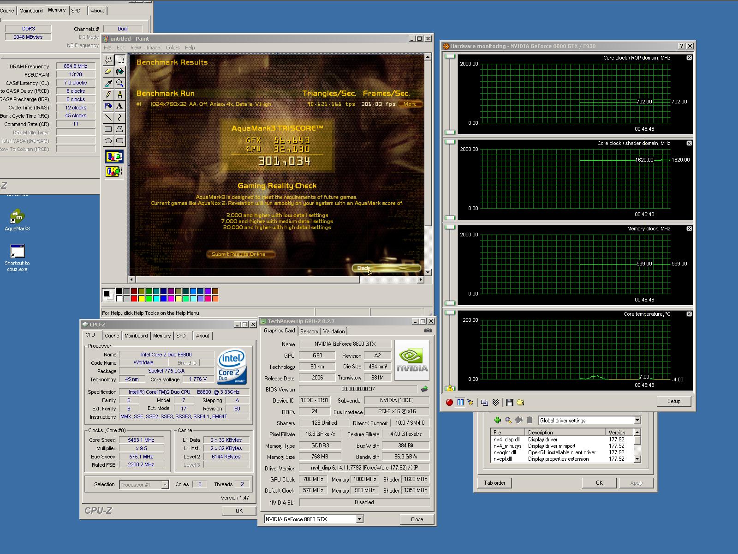Select the Airbrush spray tool
Screen dimensions: 738x554
[108, 106]
